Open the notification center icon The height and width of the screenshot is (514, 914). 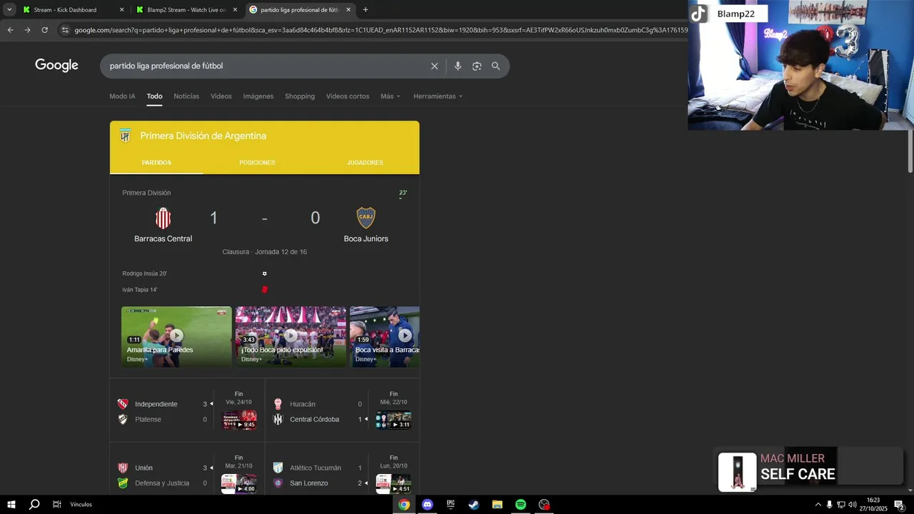[899, 505]
